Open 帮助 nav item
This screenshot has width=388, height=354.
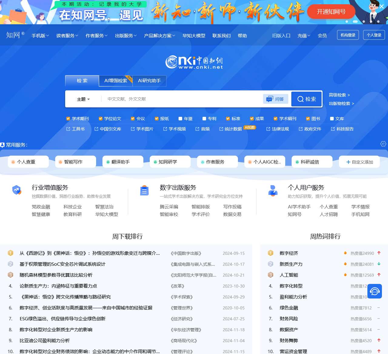click(242, 35)
